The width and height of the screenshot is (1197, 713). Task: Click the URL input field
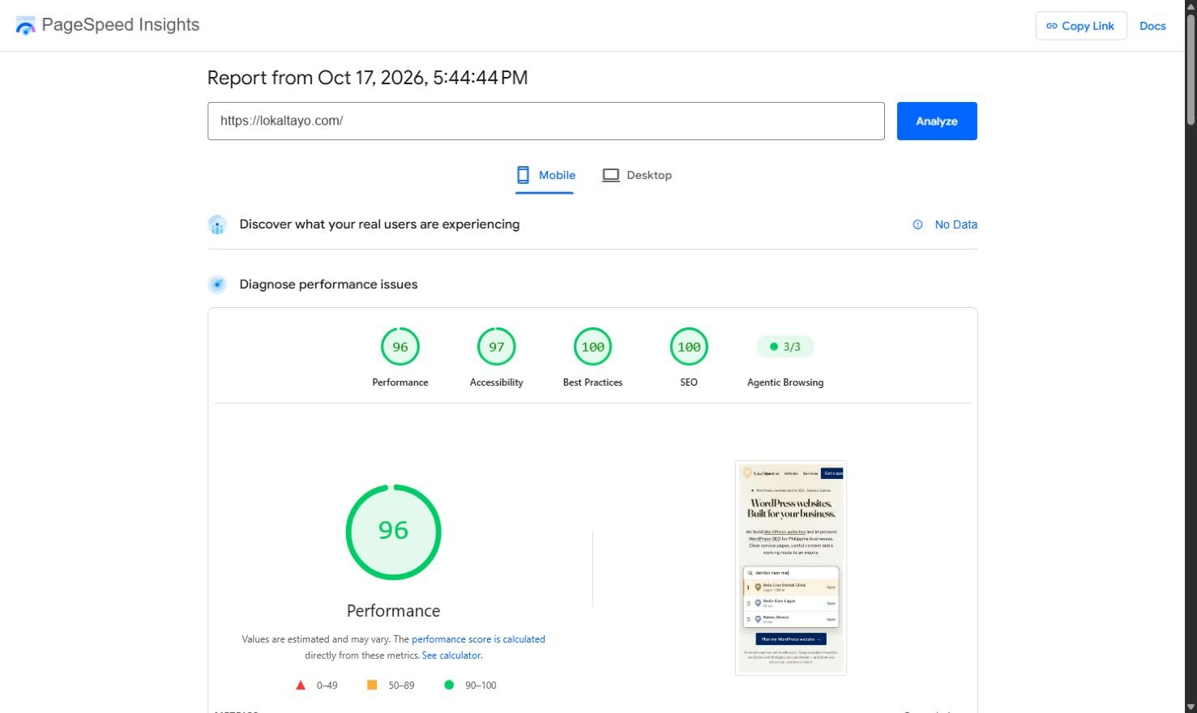coord(545,121)
